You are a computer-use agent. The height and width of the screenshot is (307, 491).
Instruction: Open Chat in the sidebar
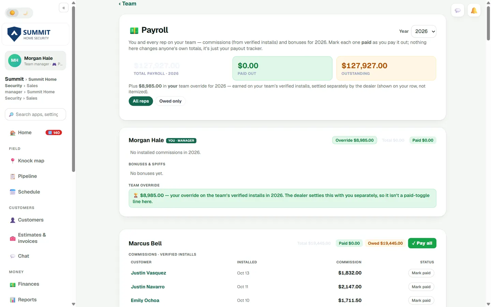[35, 256]
